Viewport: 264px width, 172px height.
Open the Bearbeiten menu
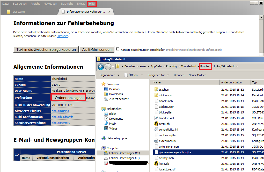pyautogui.click(x=20, y=4)
